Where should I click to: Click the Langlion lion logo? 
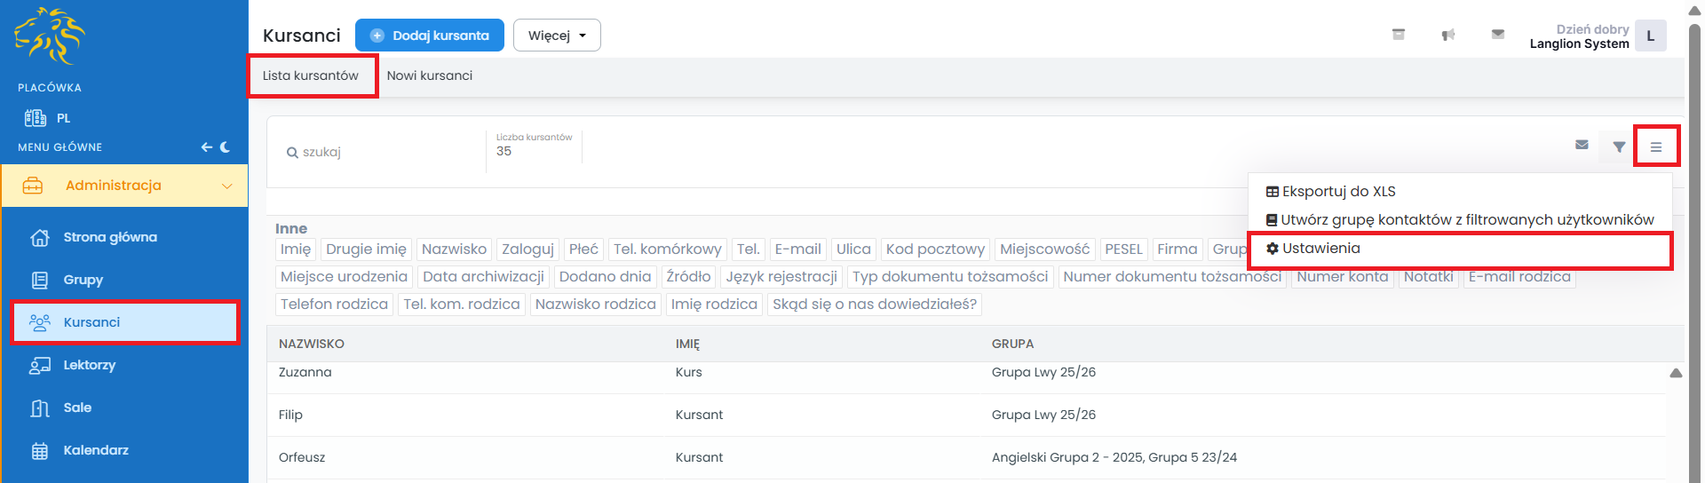50,36
